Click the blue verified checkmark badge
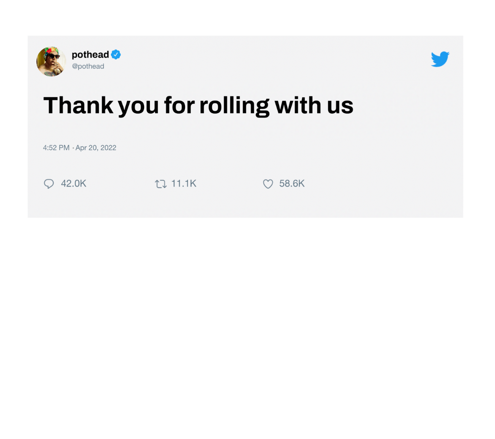Image resolution: width=495 pixels, height=439 pixels. coord(116,55)
